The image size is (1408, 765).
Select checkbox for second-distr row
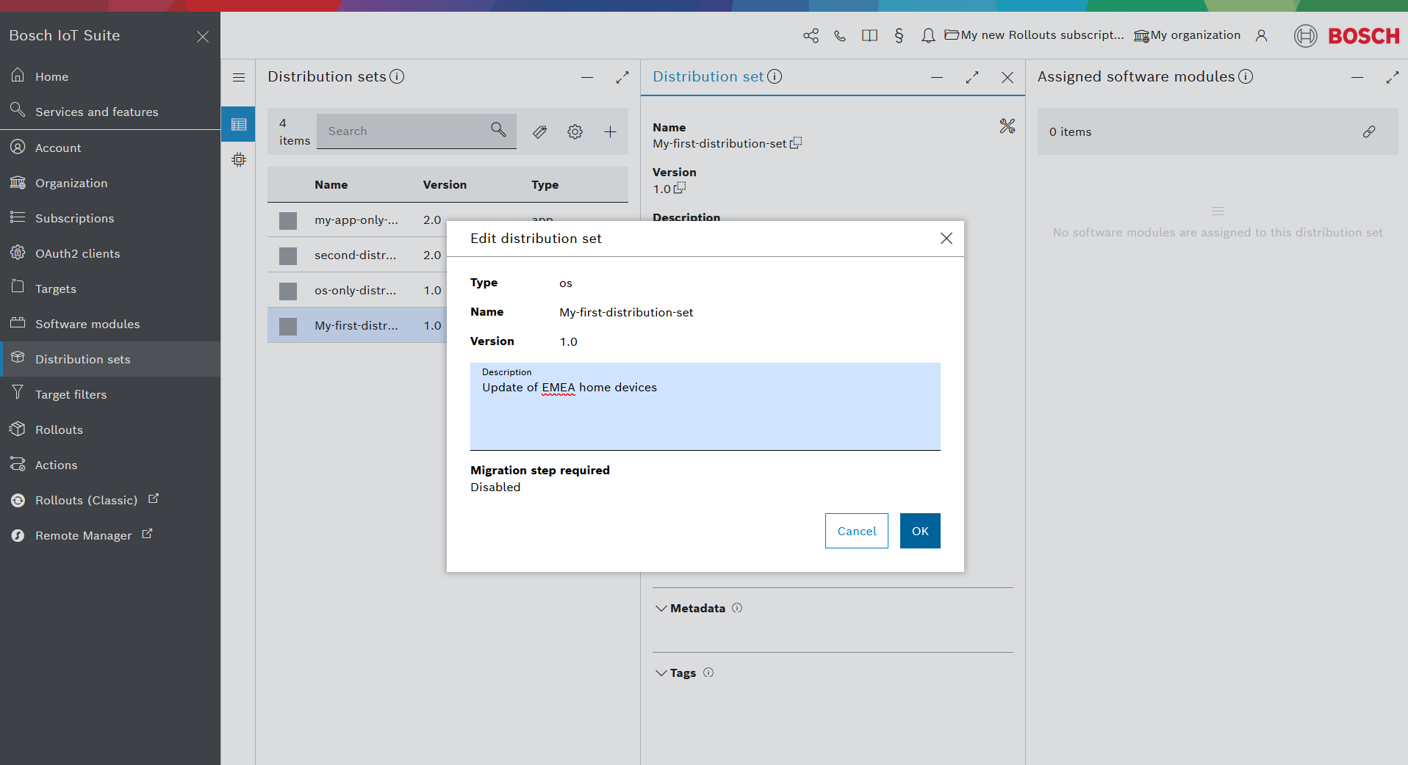pos(288,255)
